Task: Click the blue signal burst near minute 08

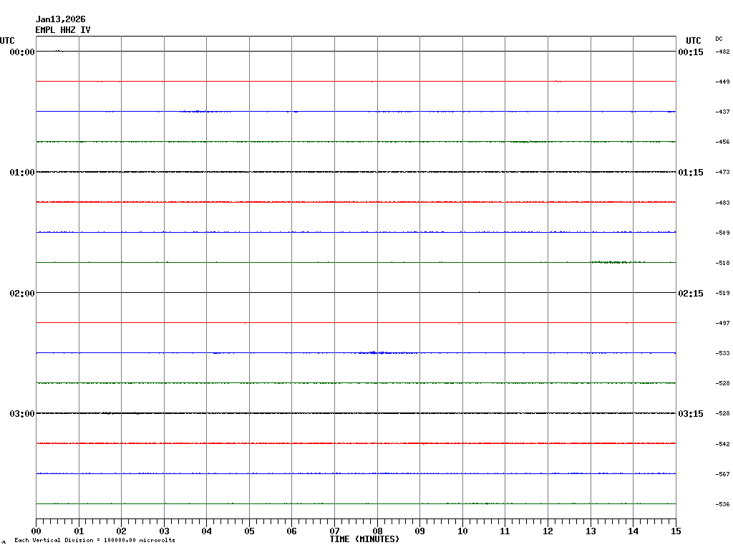Action: (378, 352)
